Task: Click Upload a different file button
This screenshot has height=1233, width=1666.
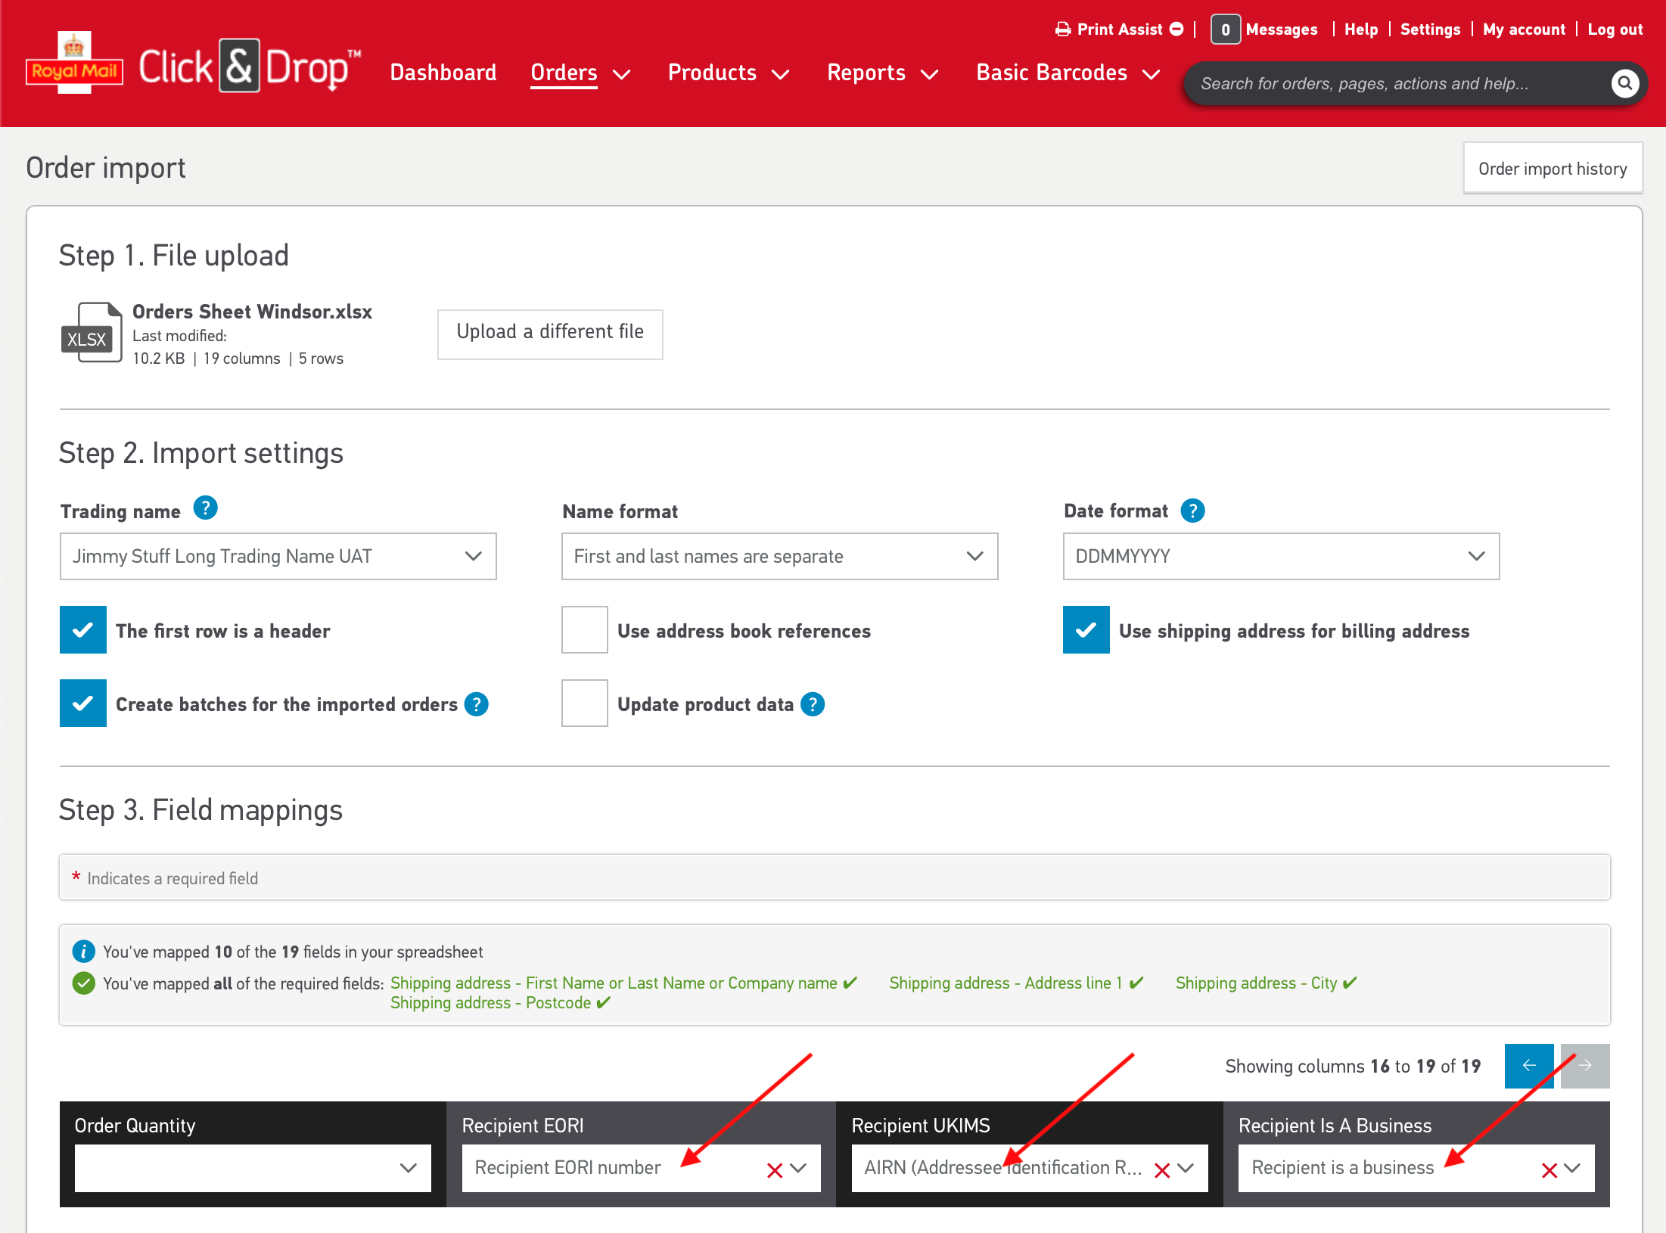Action: click(x=550, y=333)
